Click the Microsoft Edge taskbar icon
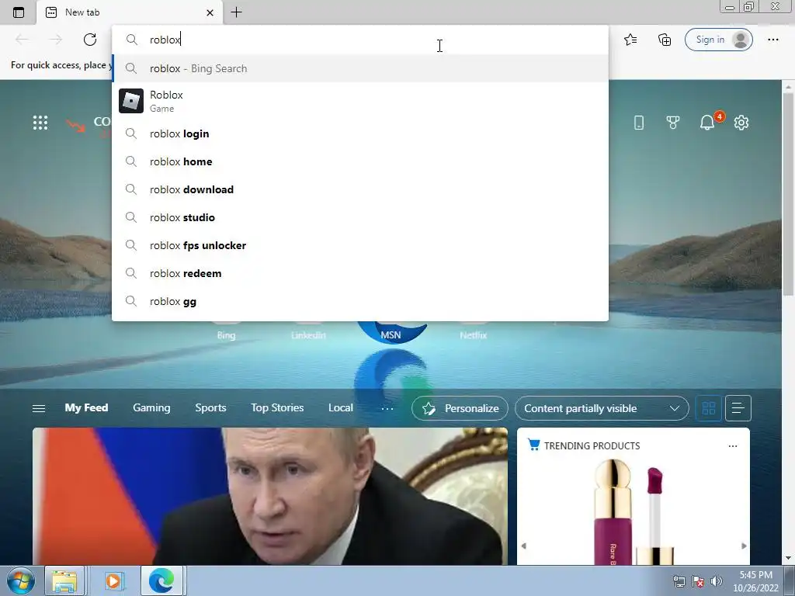The image size is (795, 596). point(161,580)
